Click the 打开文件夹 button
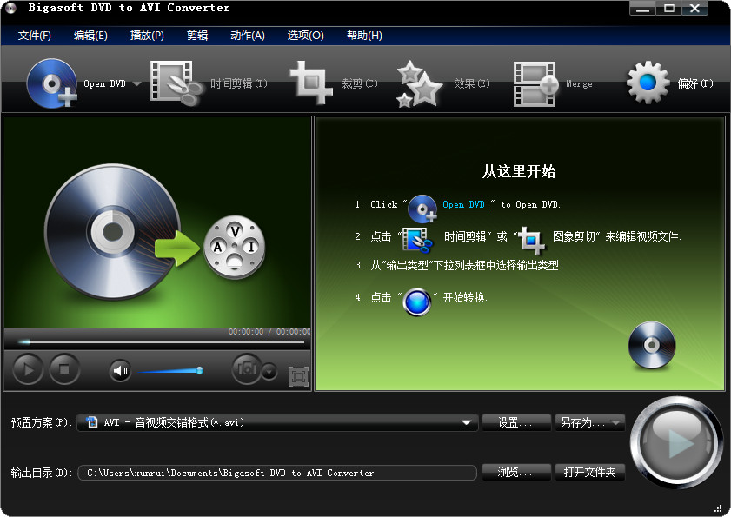The image size is (731, 517). [x=589, y=472]
